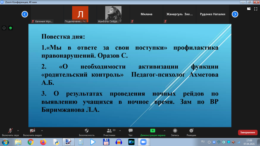Screen dimensions: 260x146
Task: Select the Подключени... participant tile with Л
Action: click(x=80, y=14)
